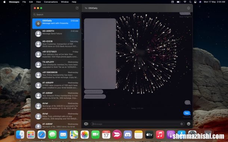Open the TX-APLOTF conversation
Screen dimensions: 228x142
[x=56, y=64]
